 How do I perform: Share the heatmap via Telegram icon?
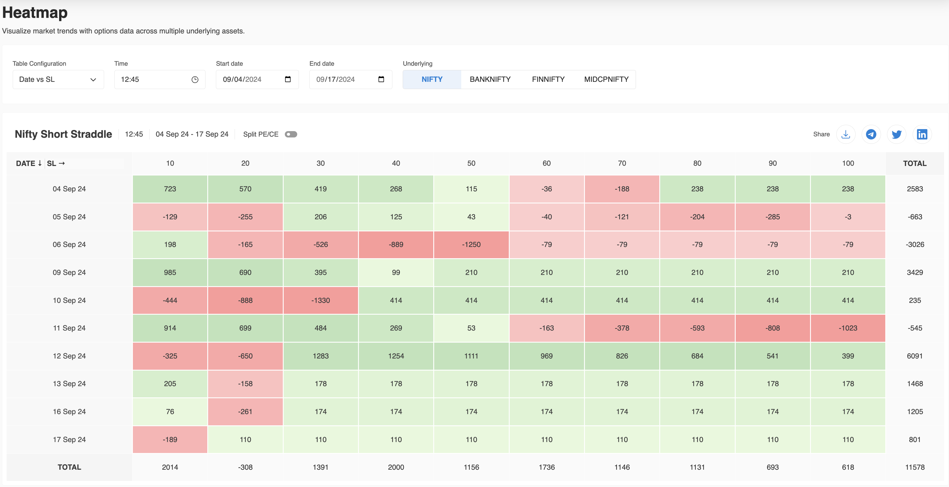[871, 134]
